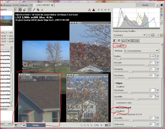Open the sharpening Method dropdown
The height and width of the screenshot is (129, 165).
click(x=141, y=51)
